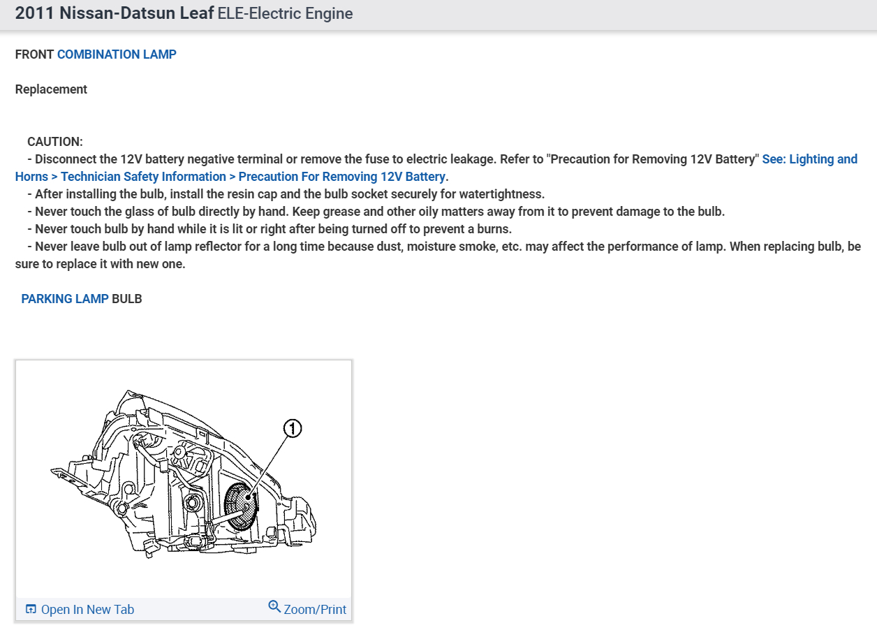The height and width of the screenshot is (630, 877).
Task: Click the 'See: Lighting and' link text
Action: tap(809, 159)
